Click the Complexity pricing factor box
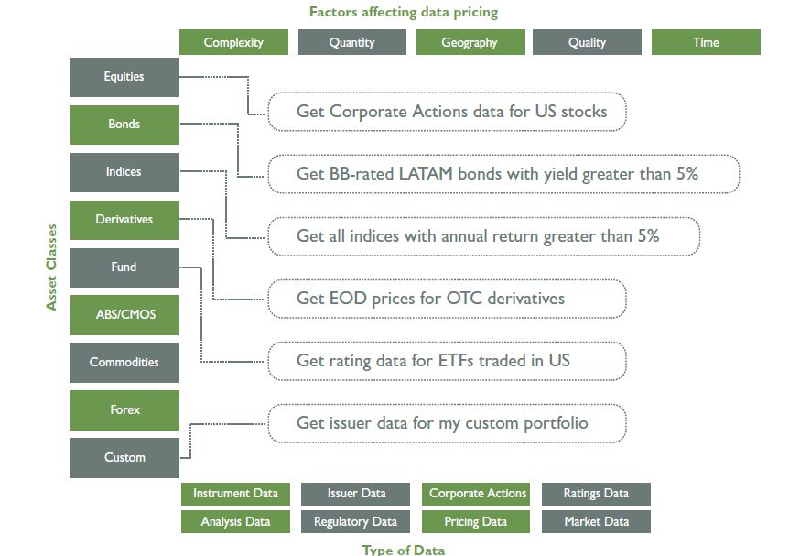This screenshot has width=800, height=556. [233, 42]
